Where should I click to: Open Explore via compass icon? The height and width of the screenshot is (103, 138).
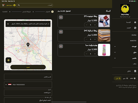(135, 28)
